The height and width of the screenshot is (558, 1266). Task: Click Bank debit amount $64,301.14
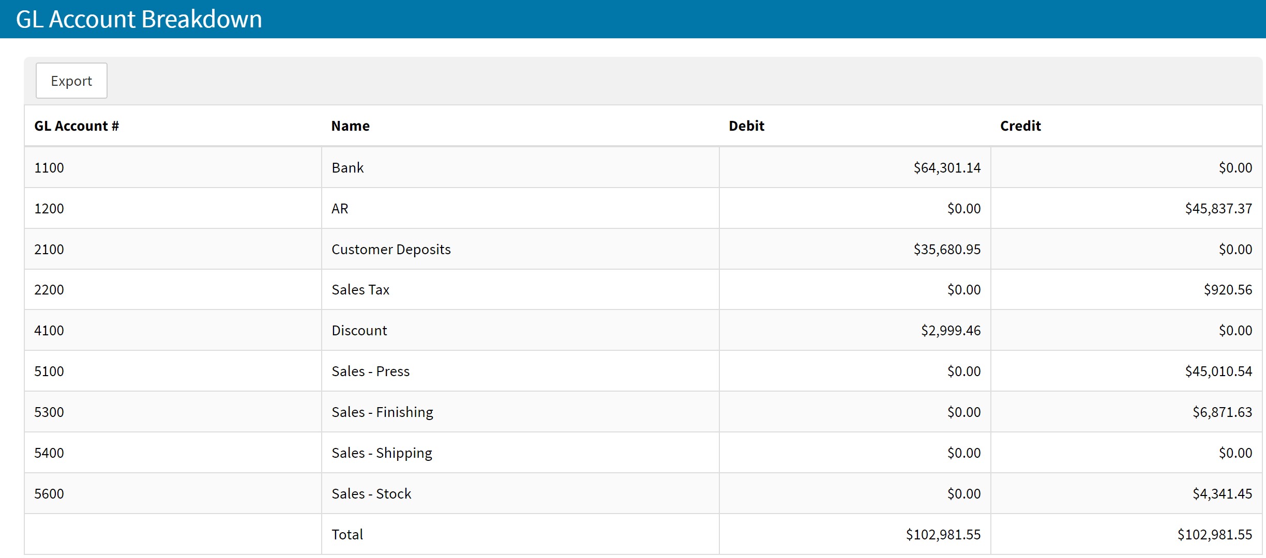(x=946, y=168)
